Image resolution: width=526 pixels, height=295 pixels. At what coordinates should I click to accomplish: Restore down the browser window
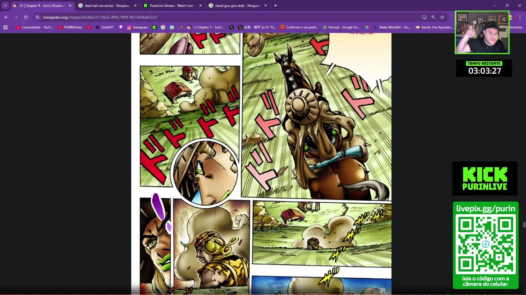[x=507, y=6]
